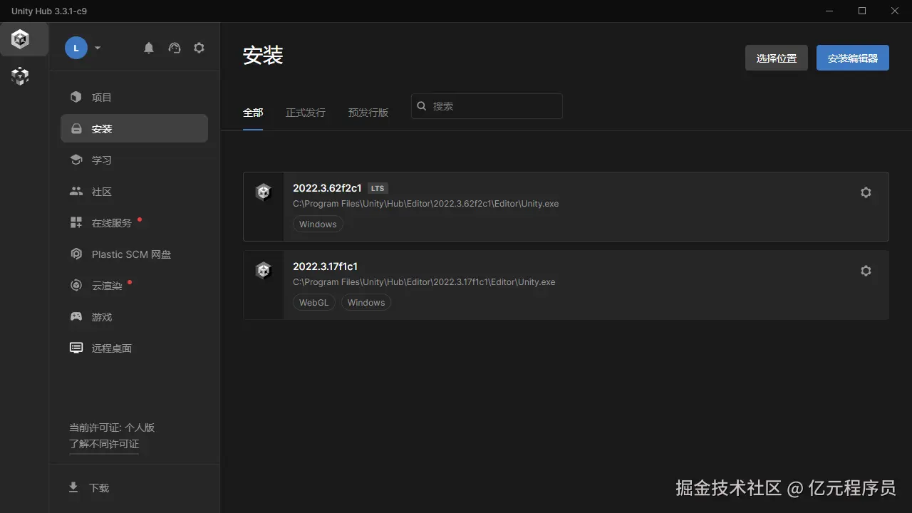
Task: Click 选择位置 button
Action: click(777, 58)
